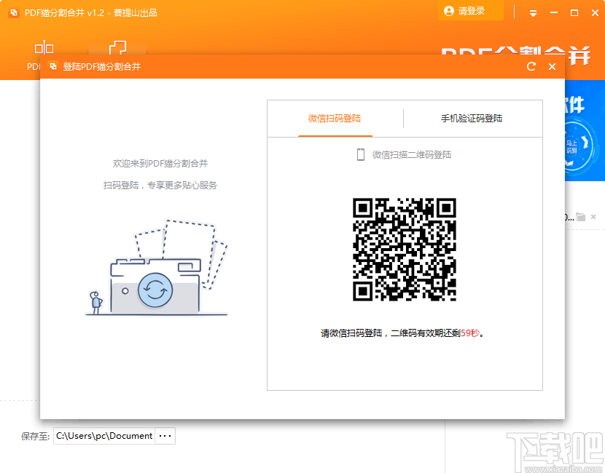605x473 pixels.
Task: Refresh the login QR code
Action: 531,66
